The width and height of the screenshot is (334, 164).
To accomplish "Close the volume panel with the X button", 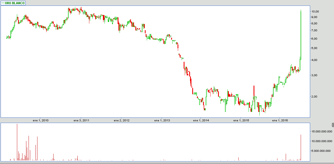I will [333, 125].
